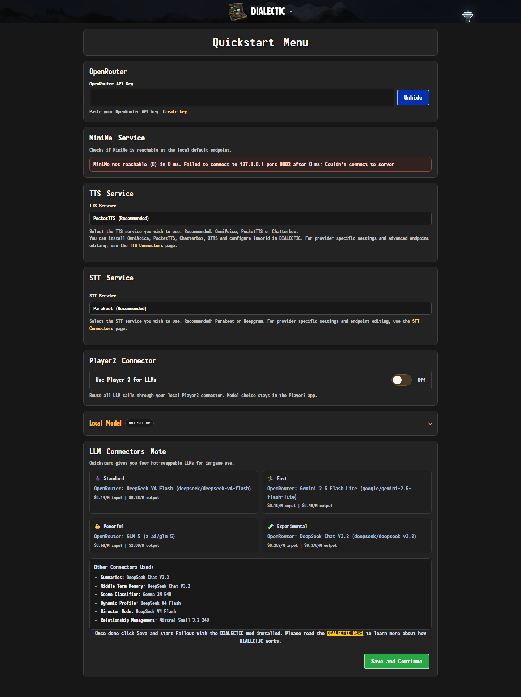Select the Gemini 2.5 Flash Lite model text
Image resolution: width=521 pixels, height=697 pixels.
(x=339, y=493)
